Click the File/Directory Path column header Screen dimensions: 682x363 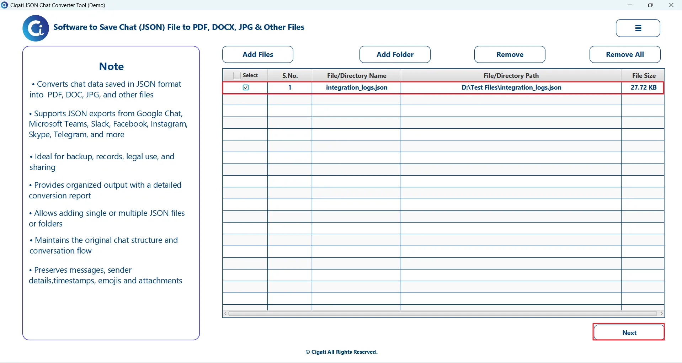[x=511, y=75]
